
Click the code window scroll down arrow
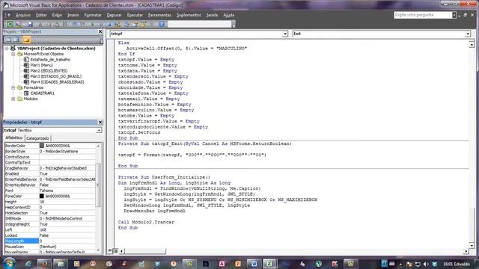click(x=472, y=245)
